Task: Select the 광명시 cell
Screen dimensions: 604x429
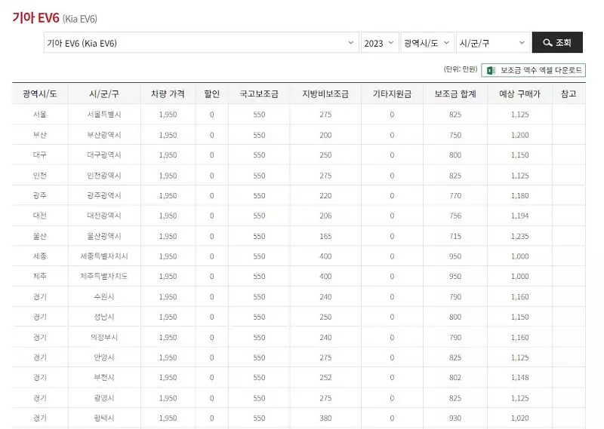Action: coord(104,397)
